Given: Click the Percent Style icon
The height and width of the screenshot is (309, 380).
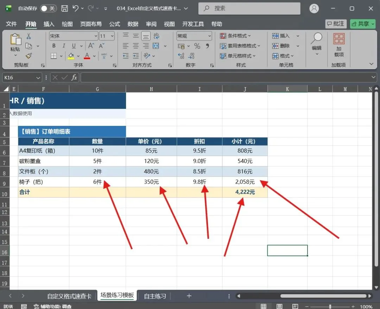Looking at the screenshot, I should [x=197, y=46].
